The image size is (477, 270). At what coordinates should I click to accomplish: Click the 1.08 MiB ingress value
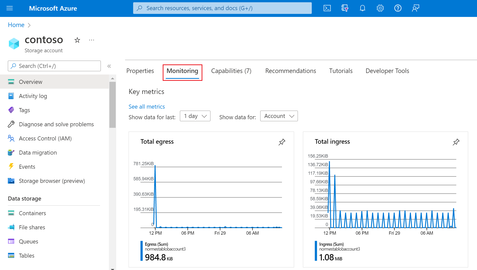pos(330,257)
